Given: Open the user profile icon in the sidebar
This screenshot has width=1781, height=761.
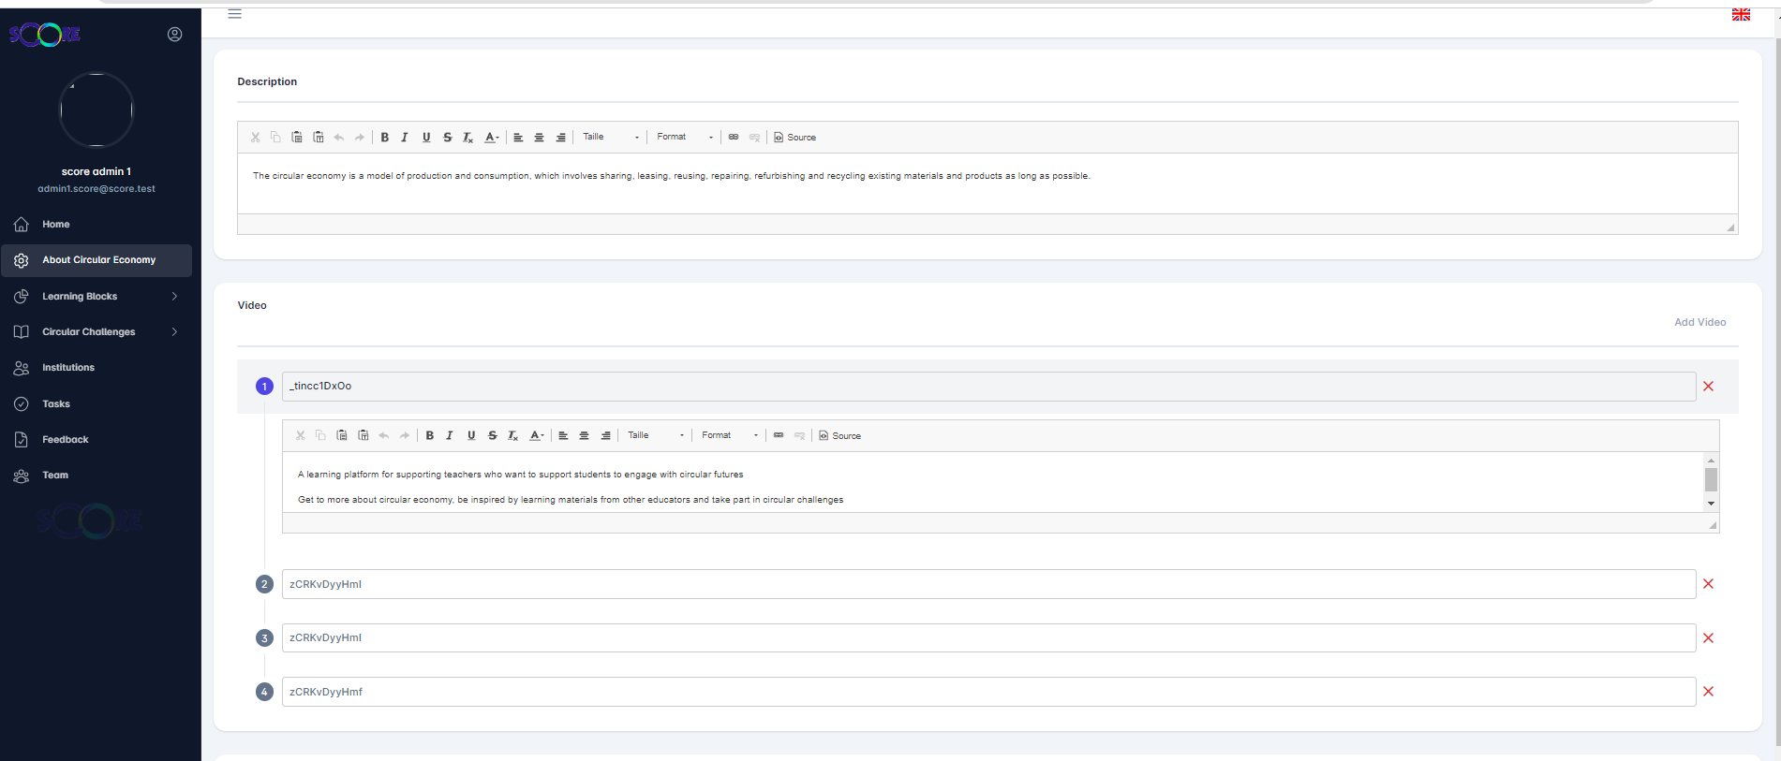Looking at the screenshot, I should [x=175, y=35].
